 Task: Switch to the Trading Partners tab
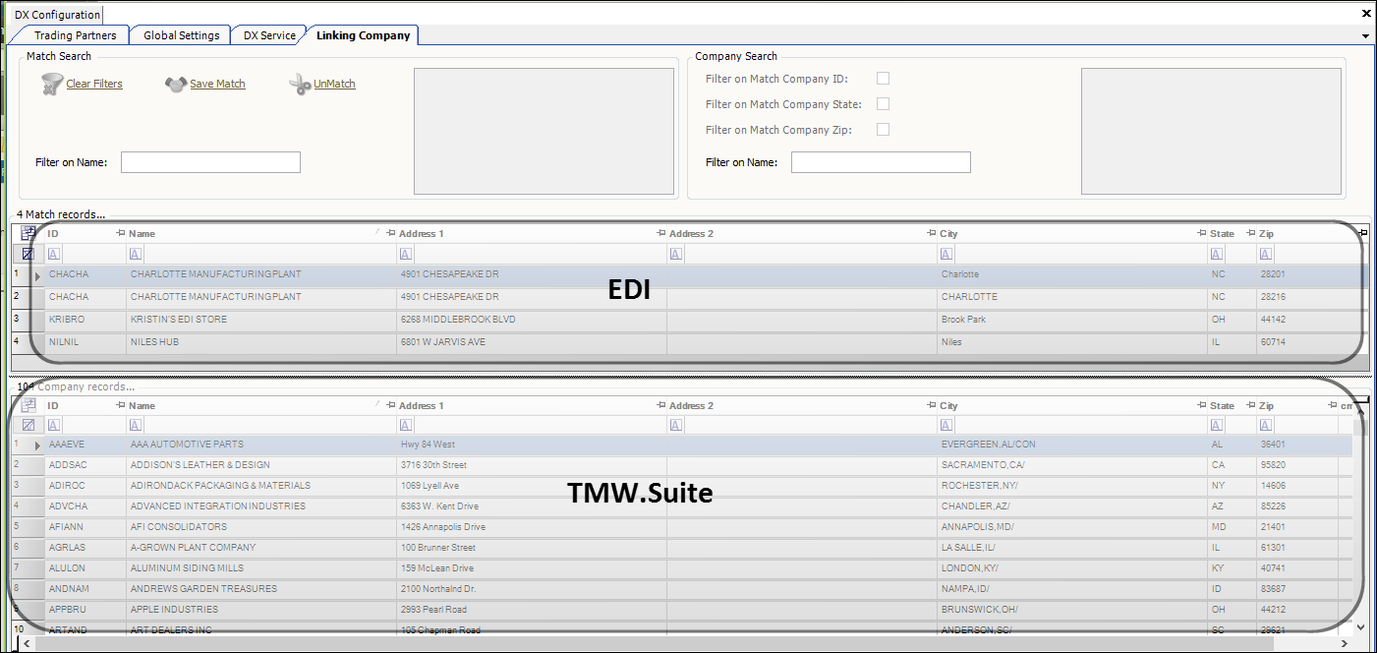point(76,35)
